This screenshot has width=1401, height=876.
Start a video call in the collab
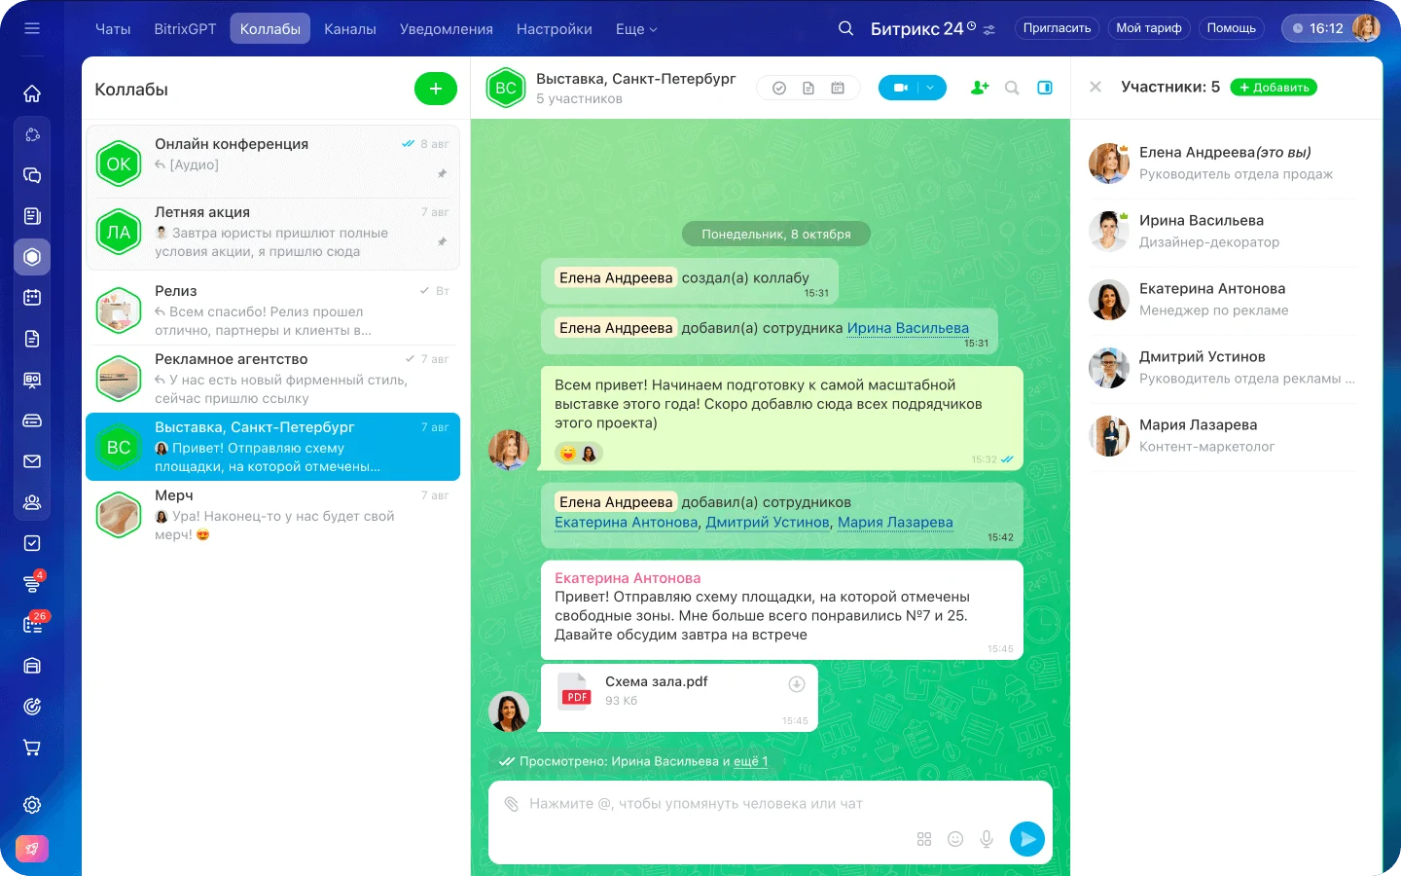(900, 88)
